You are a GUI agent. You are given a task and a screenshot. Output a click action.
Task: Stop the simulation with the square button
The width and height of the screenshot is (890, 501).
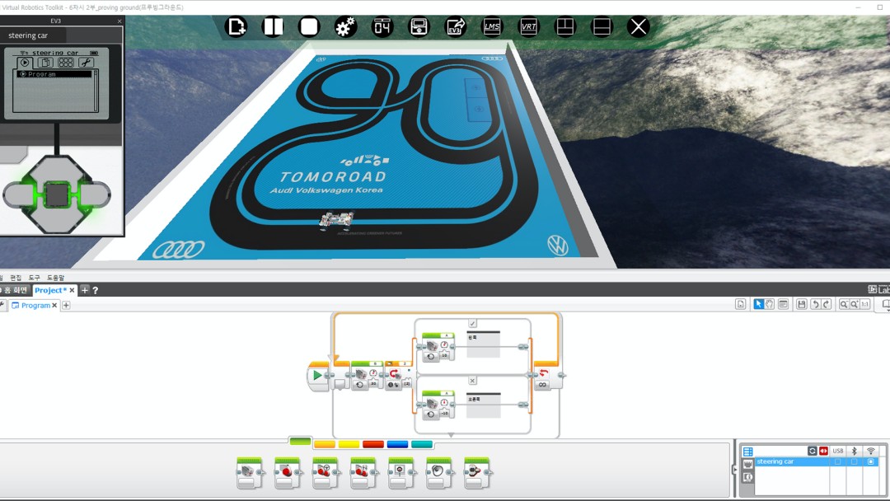tap(309, 26)
